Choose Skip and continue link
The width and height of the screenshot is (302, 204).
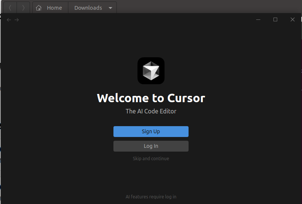151,158
